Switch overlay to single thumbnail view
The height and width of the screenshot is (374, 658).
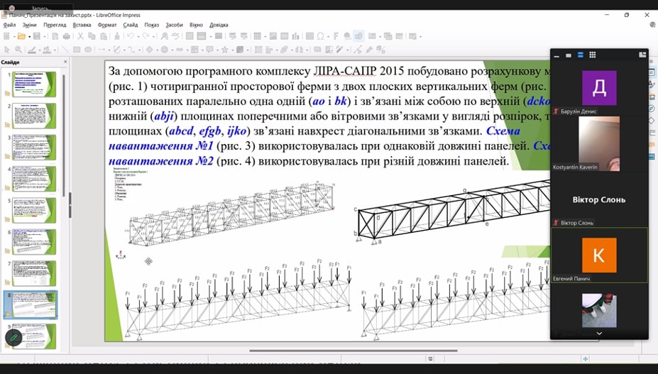568,55
